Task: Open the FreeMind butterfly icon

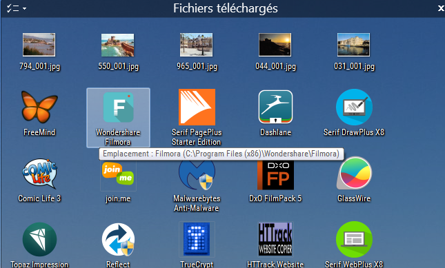Action: [x=39, y=107]
